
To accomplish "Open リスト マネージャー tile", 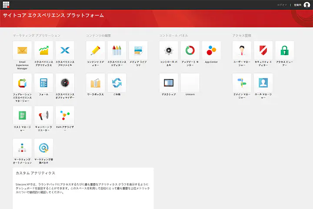I will point(22,115).
